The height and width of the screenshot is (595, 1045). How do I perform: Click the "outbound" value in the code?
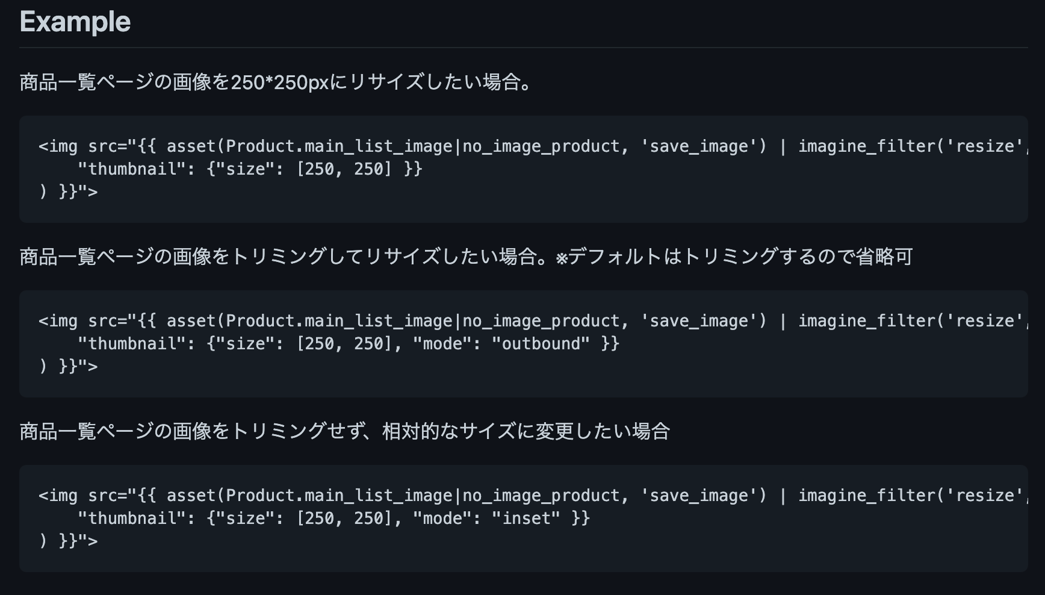(541, 344)
